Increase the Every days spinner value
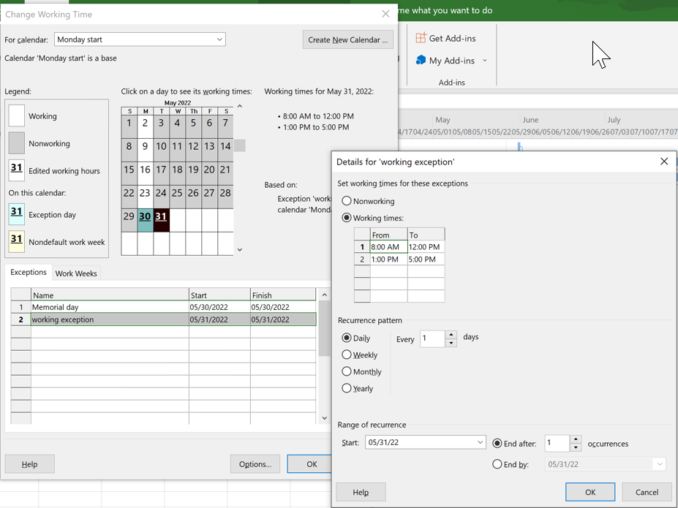 point(451,335)
